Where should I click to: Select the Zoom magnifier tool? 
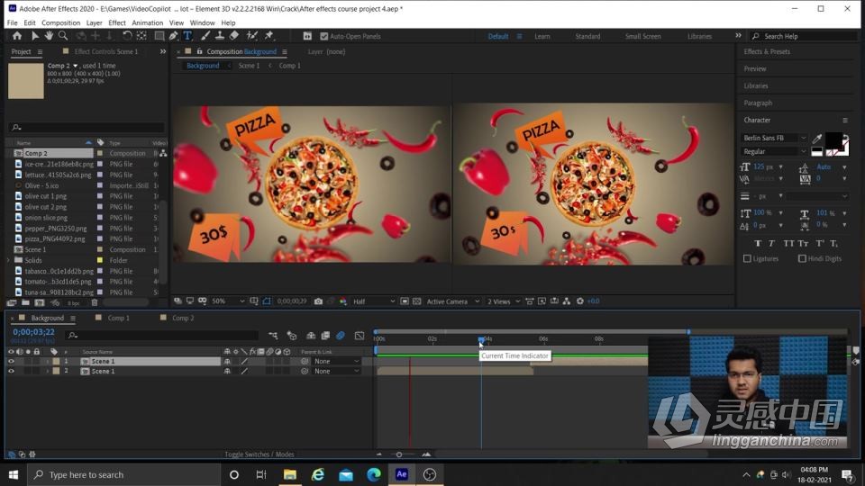coord(63,36)
